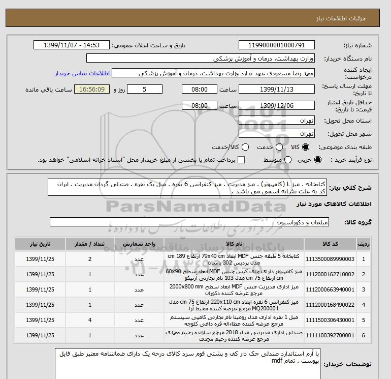Select the جزیی purchase type radio

(x=318, y=160)
